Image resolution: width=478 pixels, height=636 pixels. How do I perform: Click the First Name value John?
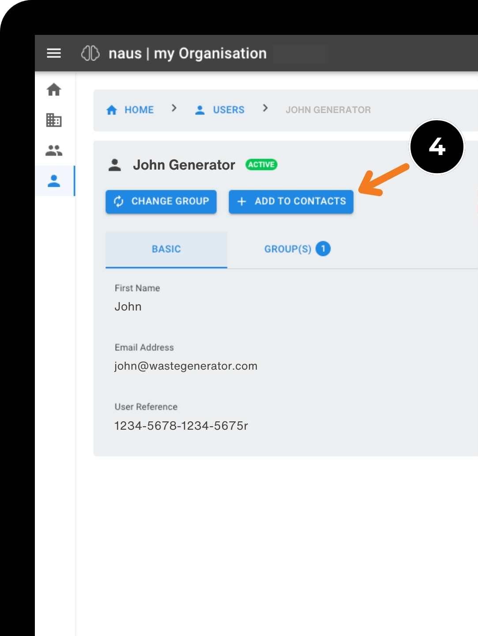click(128, 307)
